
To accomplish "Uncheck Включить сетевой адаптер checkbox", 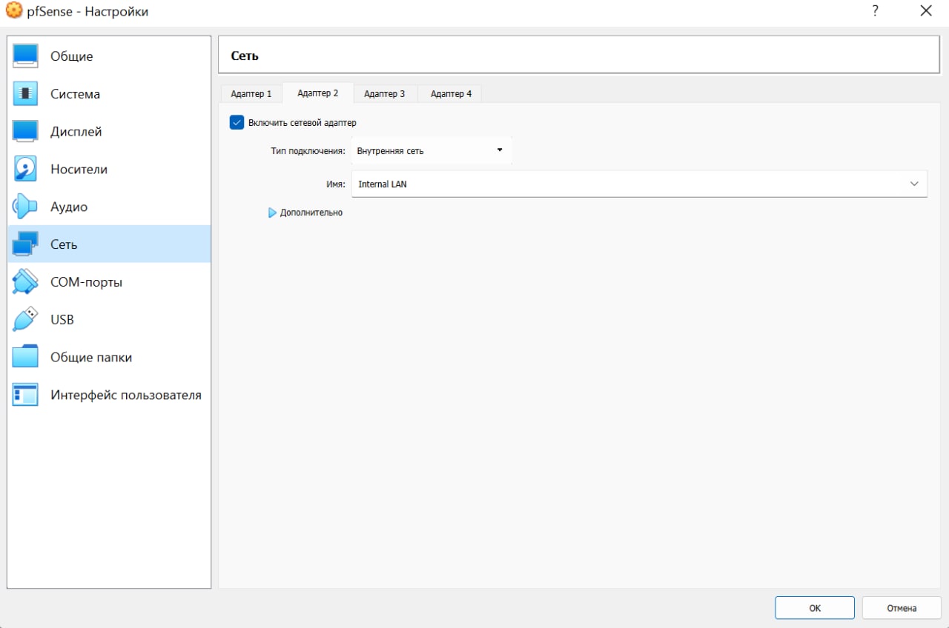I will tap(237, 123).
